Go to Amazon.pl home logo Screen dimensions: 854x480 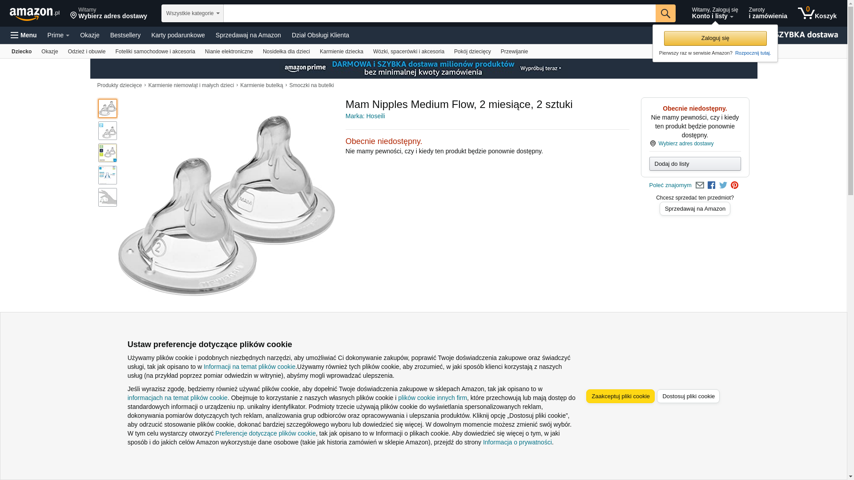point(35,14)
